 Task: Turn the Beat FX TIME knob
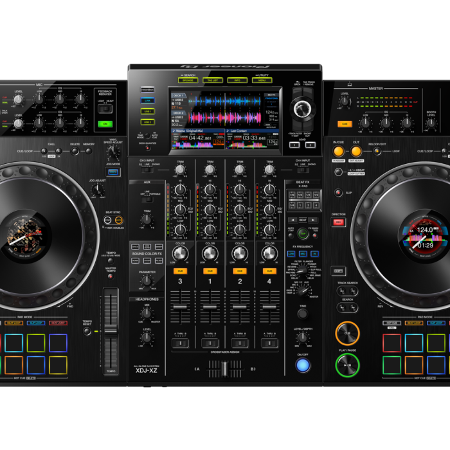[303, 314]
